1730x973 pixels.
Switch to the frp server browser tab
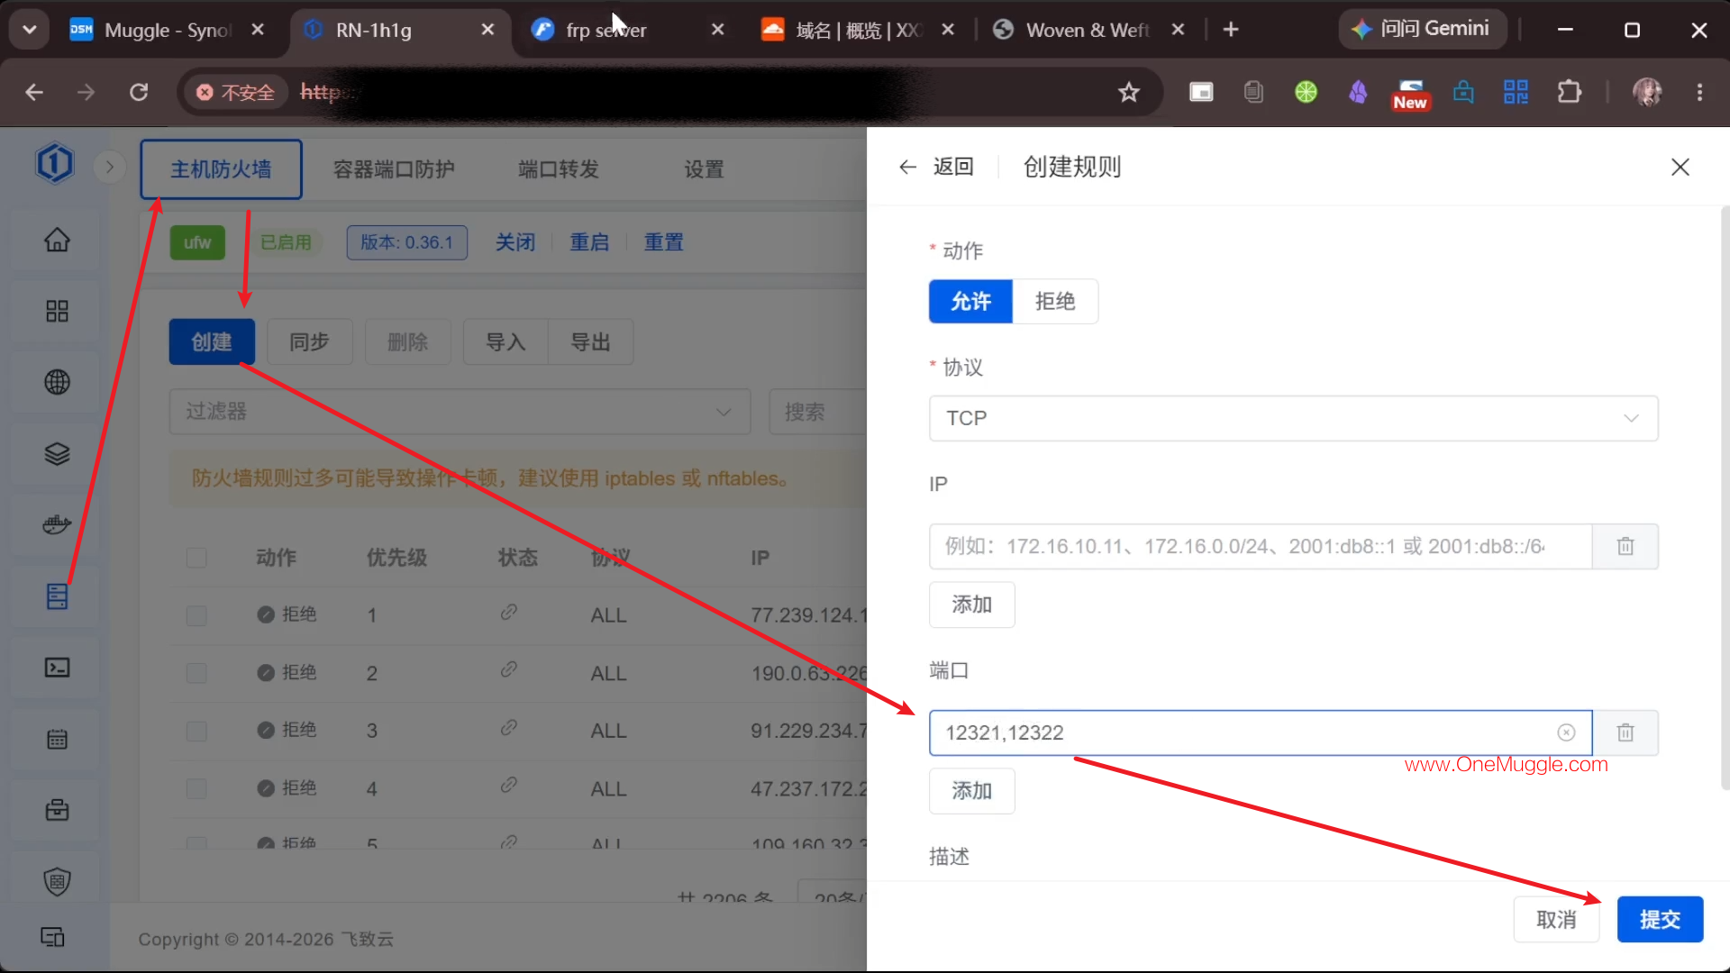pyautogui.click(x=627, y=30)
